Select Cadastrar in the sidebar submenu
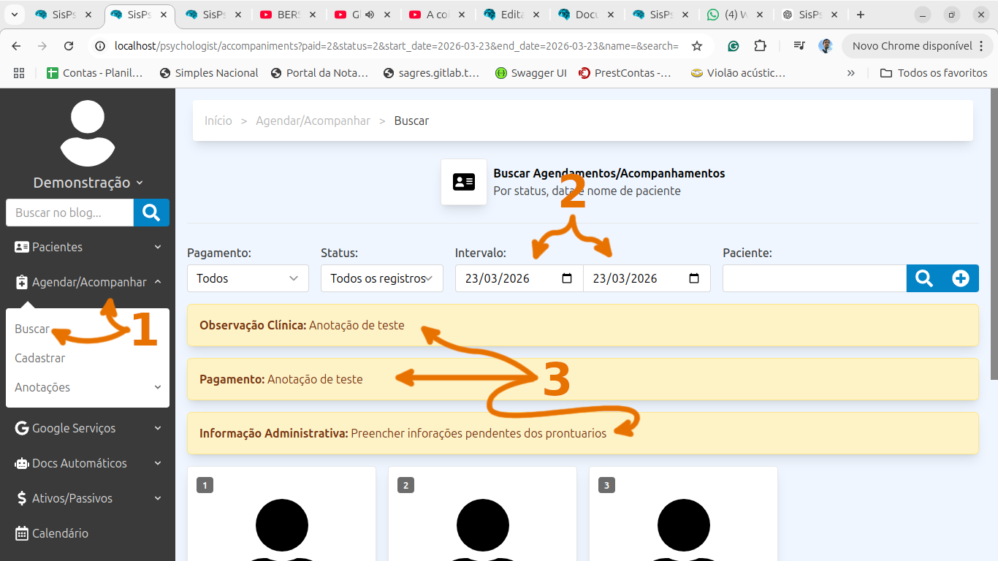Image resolution: width=998 pixels, height=561 pixels. pos(40,358)
